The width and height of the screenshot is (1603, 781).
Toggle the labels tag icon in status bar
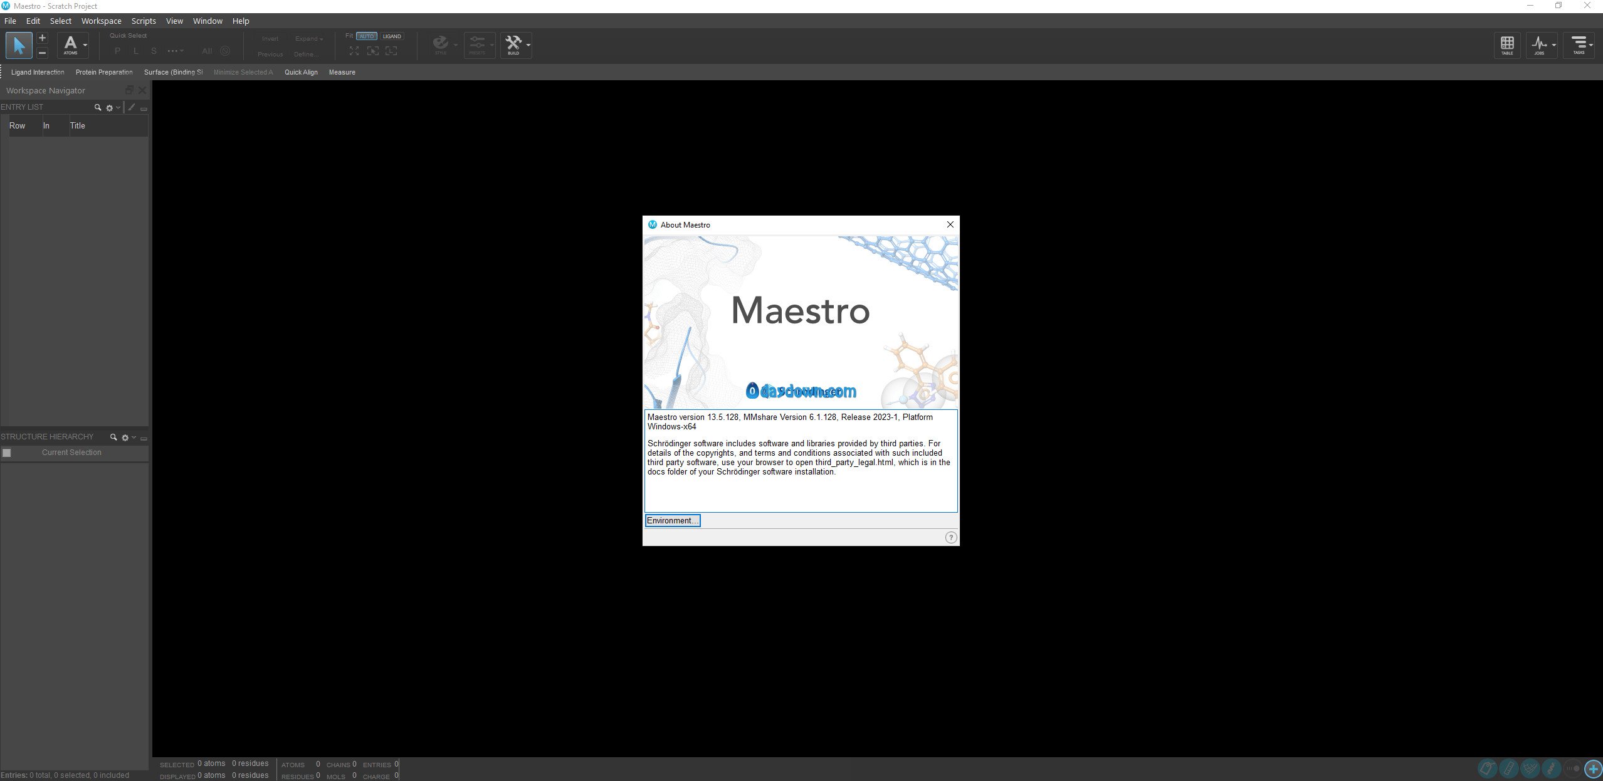click(x=1487, y=768)
